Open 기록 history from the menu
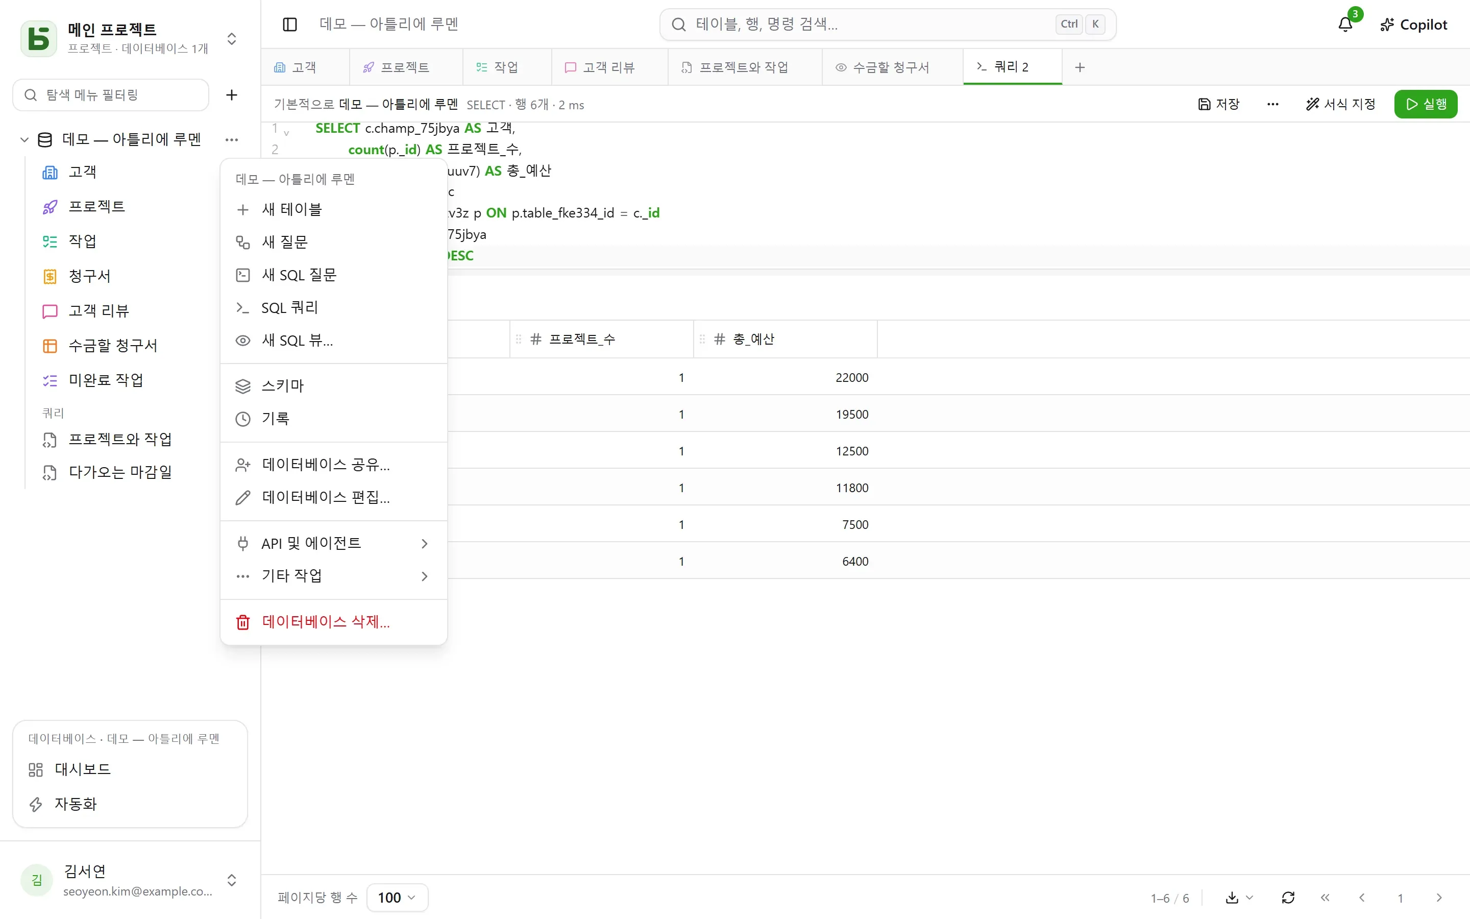This screenshot has width=1470, height=919. 333,419
